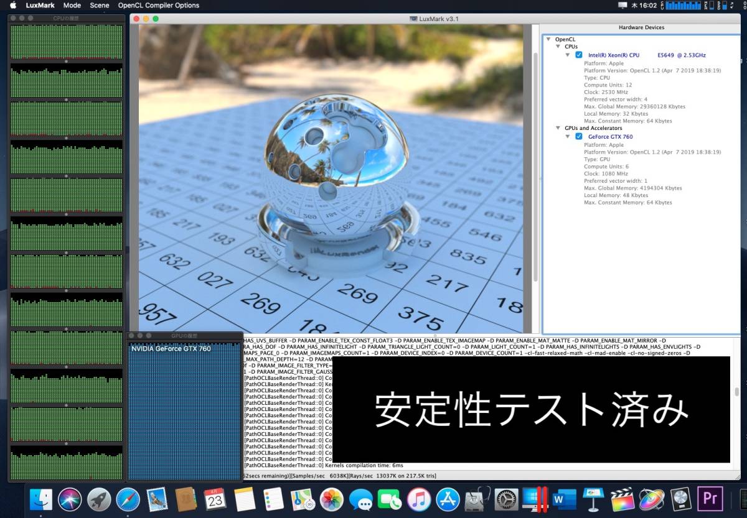The image size is (747, 518).
Task: Click 'Clock: 2530 MHz' line
Action: (x=606, y=92)
